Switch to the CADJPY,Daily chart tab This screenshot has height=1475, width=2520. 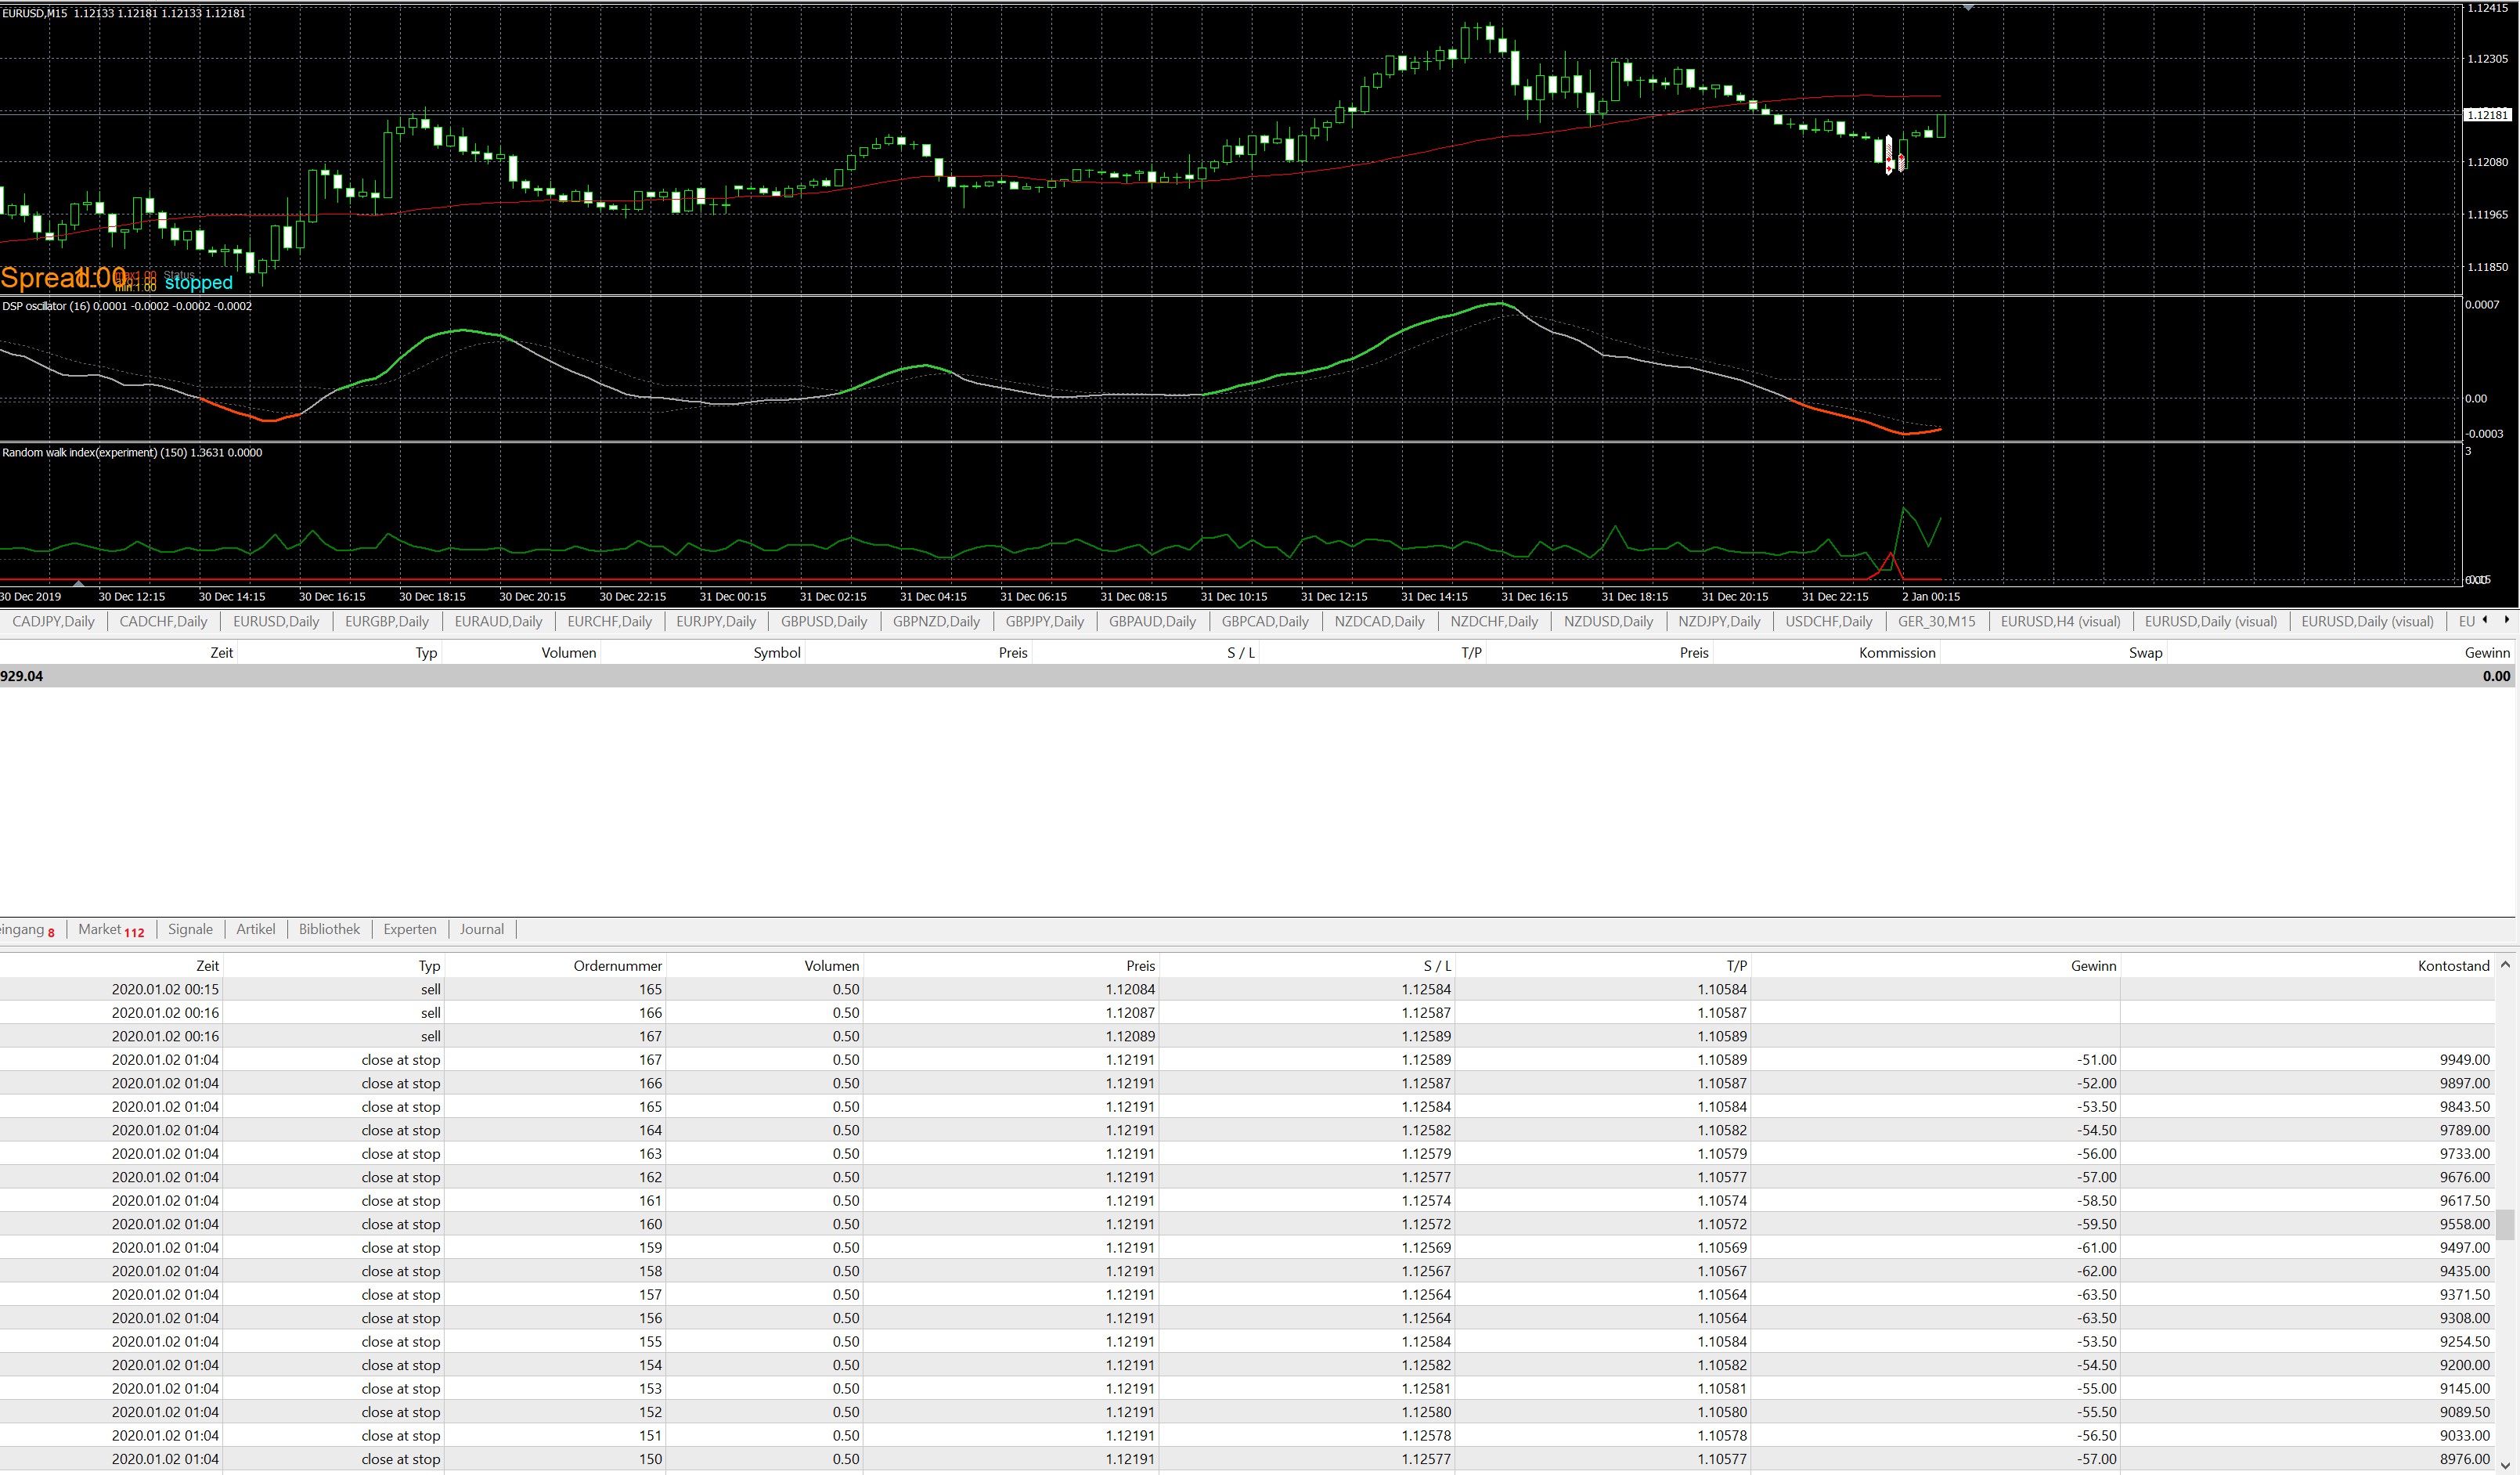tap(53, 621)
